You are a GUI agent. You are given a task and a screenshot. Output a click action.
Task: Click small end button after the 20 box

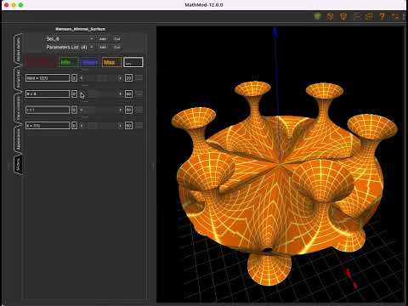coord(139,78)
